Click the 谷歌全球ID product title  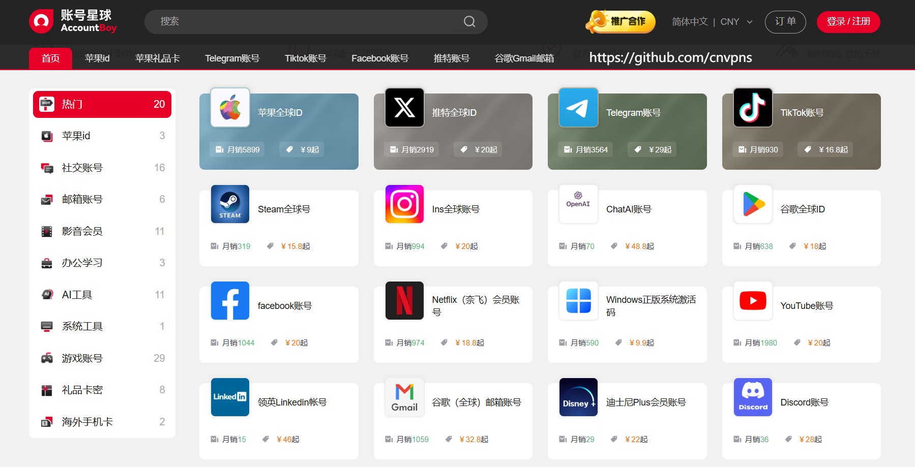pyautogui.click(x=803, y=209)
